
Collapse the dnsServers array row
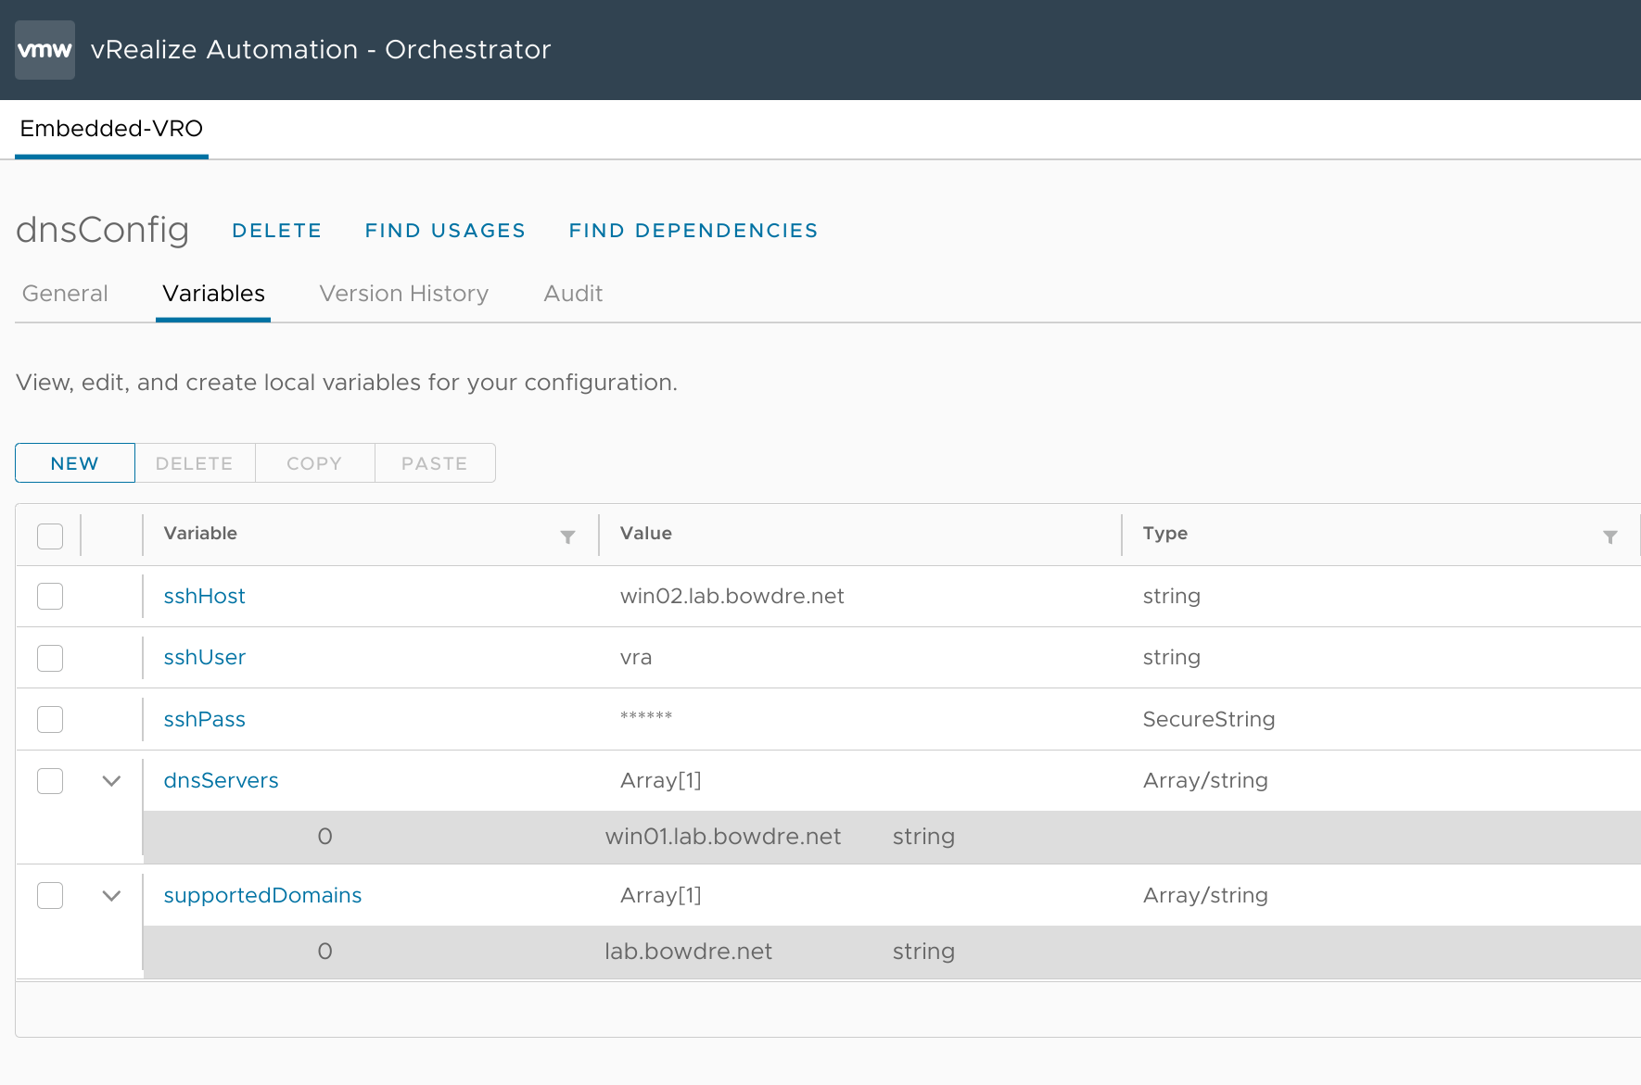[x=111, y=781]
